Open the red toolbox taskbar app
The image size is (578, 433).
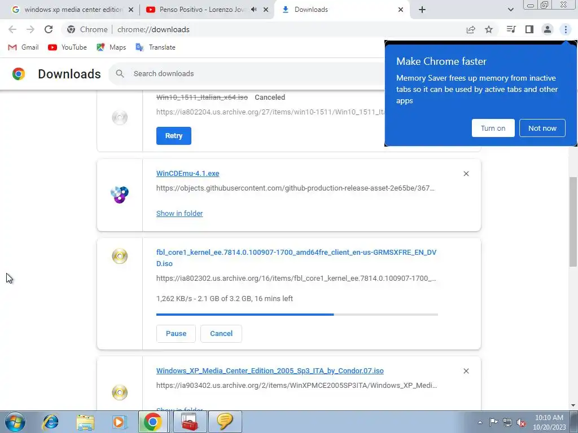click(x=190, y=422)
